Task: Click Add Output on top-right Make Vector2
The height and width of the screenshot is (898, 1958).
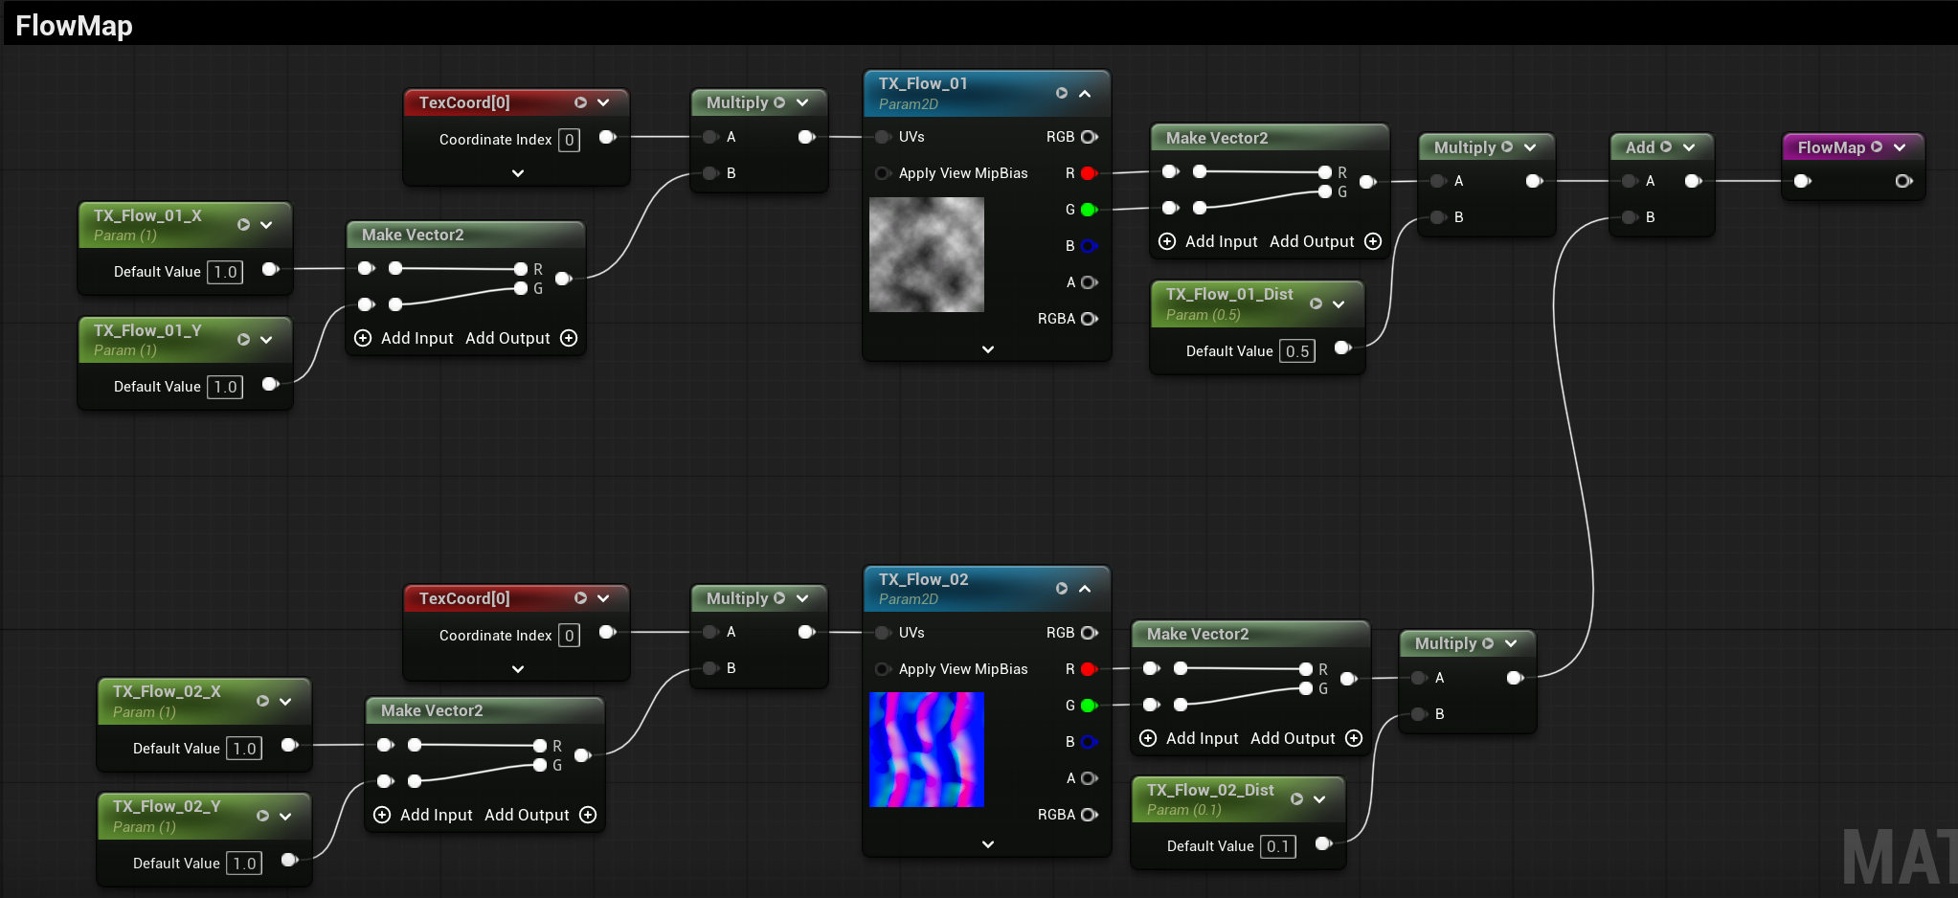Action: point(1326,241)
